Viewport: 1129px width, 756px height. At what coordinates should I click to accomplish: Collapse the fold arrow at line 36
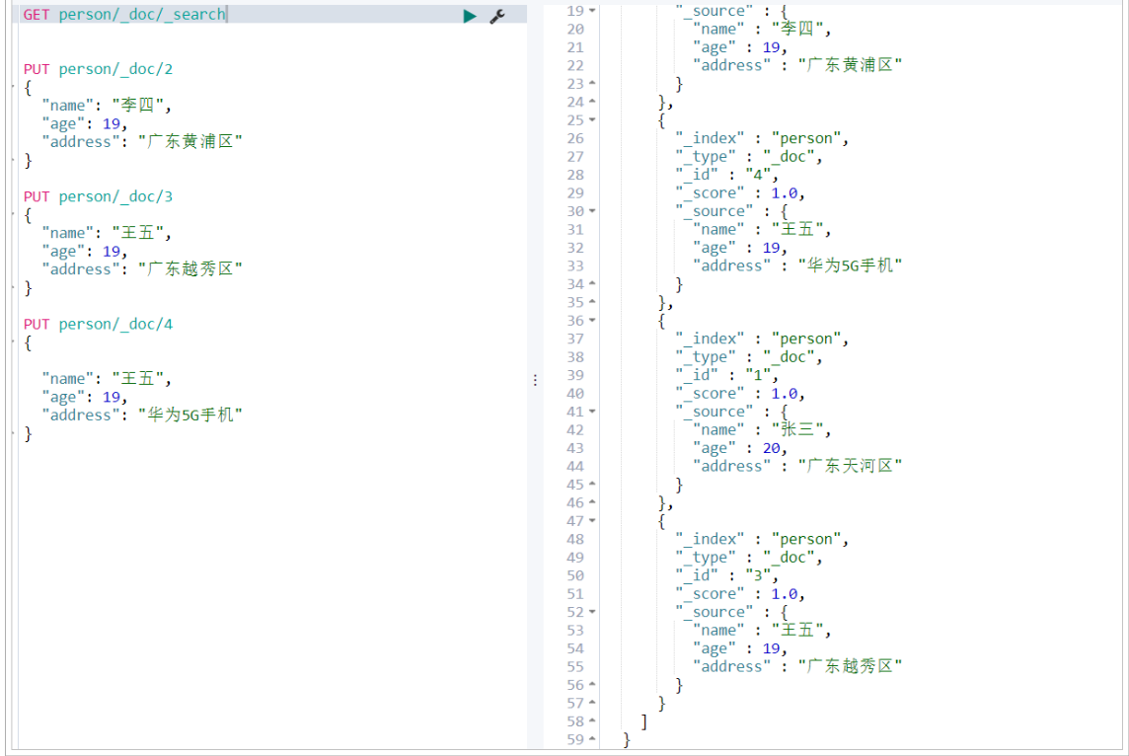[x=592, y=321]
